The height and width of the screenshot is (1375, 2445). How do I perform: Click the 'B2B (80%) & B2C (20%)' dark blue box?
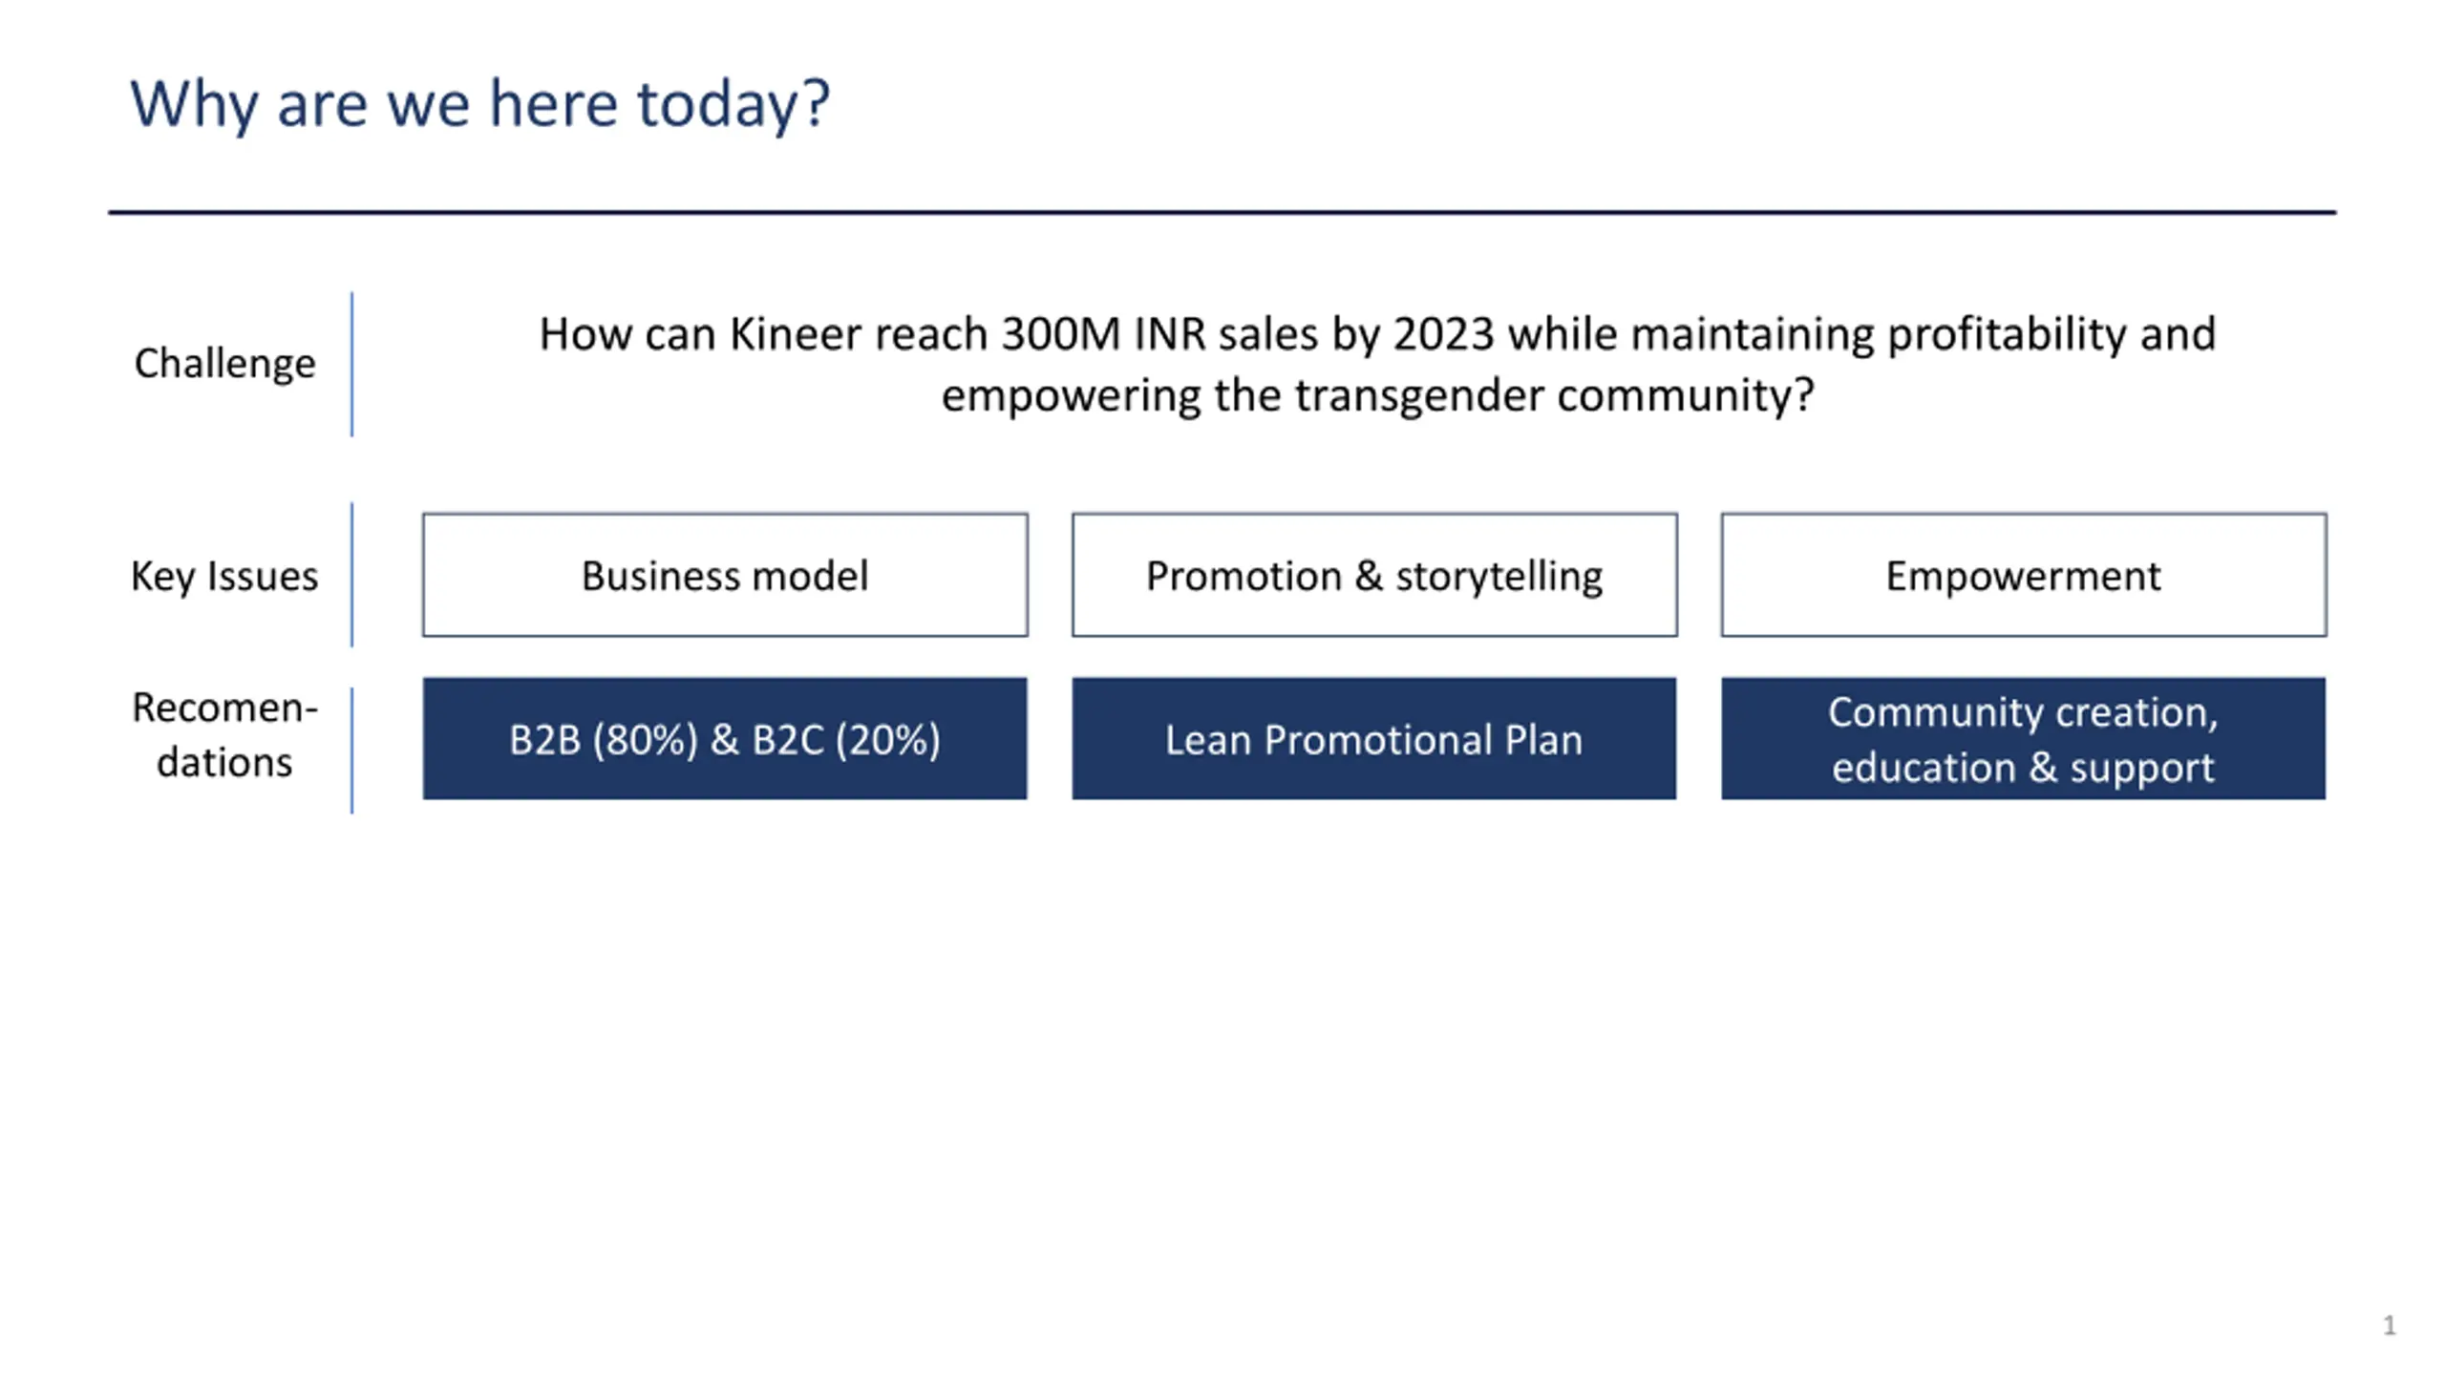pyautogui.click(x=725, y=739)
